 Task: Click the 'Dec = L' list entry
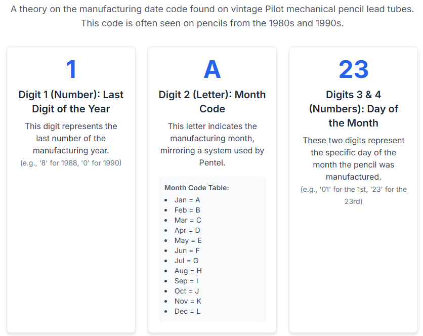pyautogui.click(x=187, y=311)
